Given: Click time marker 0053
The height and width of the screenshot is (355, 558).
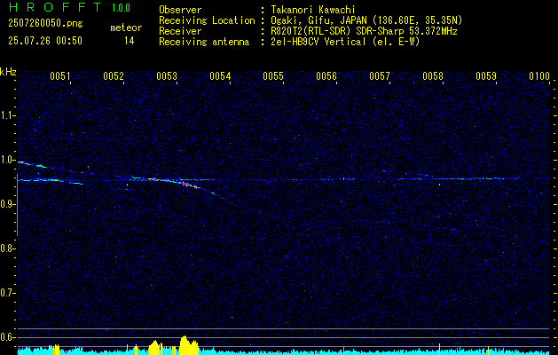Looking at the screenshot, I should pyautogui.click(x=167, y=75).
